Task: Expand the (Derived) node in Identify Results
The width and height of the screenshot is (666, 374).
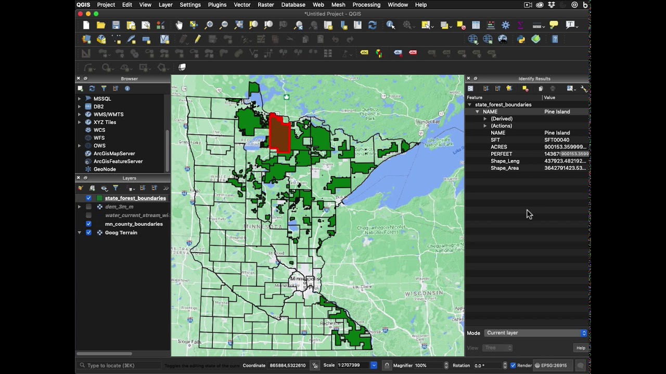Action: pyautogui.click(x=485, y=119)
